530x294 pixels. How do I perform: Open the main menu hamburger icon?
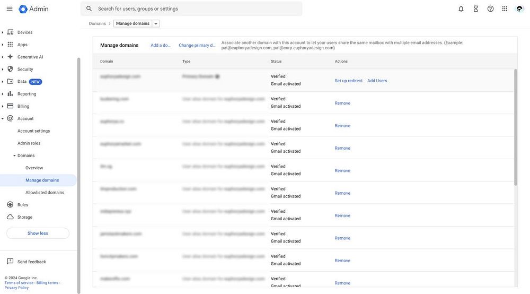10,8
